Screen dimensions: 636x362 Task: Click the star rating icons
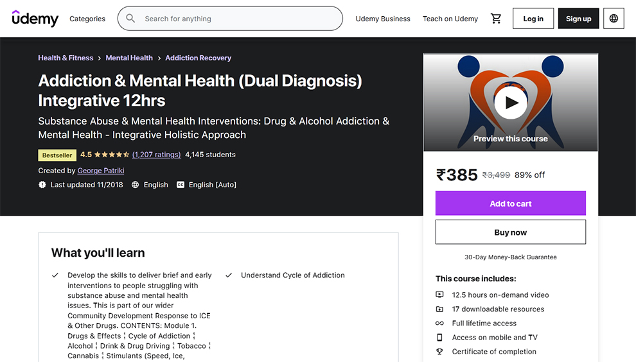[x=112, y=155]
